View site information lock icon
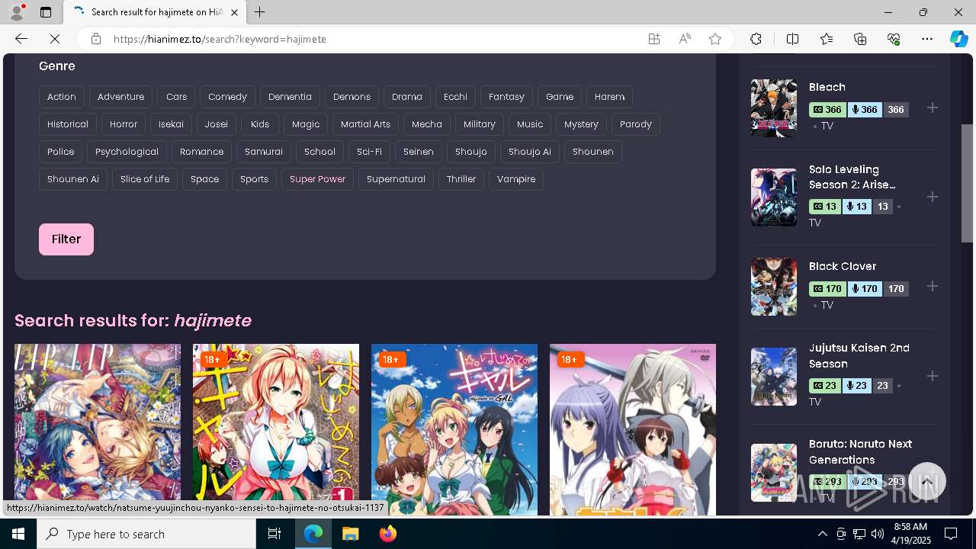Image resolution: width=976 pixels, height=549 pixels. [x=96, y=39]
